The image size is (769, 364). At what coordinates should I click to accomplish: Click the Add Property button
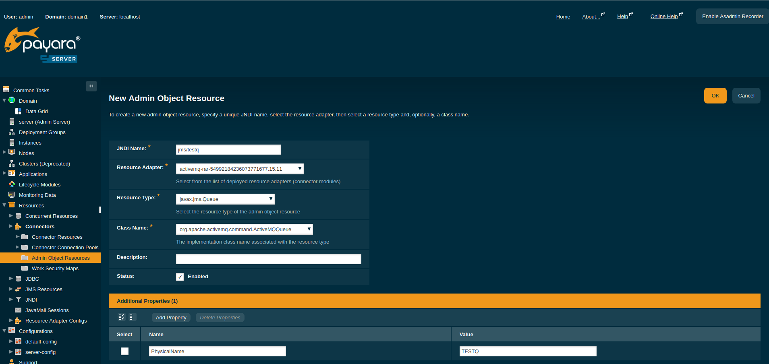pyautogui.click(x=171, y=317)
